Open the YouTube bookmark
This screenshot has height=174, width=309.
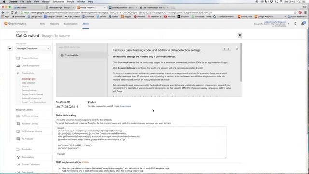(x=169, y=17)
